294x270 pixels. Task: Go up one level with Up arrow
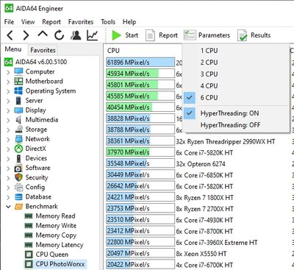(43, 35)
